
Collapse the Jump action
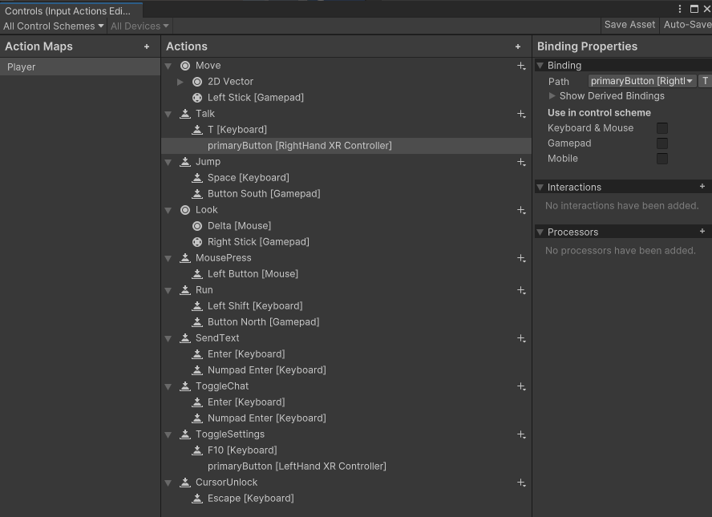point(168,163)
